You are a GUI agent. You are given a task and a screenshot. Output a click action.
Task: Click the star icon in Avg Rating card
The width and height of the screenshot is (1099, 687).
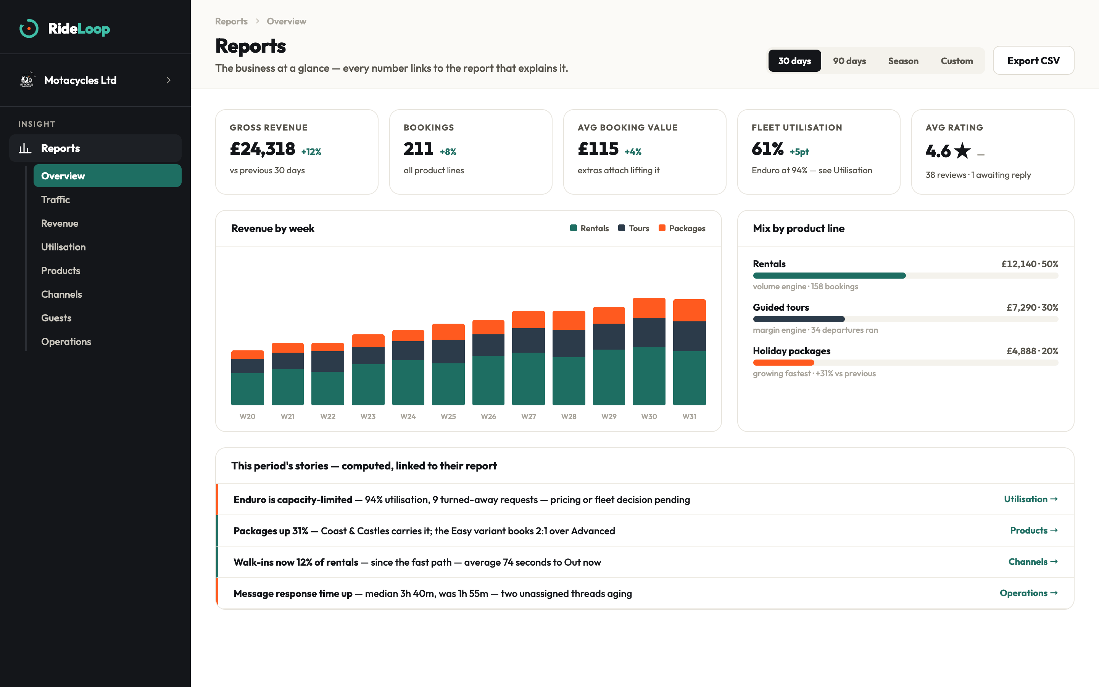click(x=962, y=150)
